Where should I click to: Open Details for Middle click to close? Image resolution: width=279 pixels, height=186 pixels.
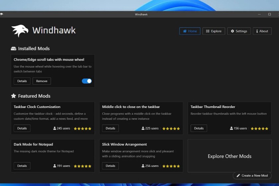pyautogui.click(x=110, y=128)
